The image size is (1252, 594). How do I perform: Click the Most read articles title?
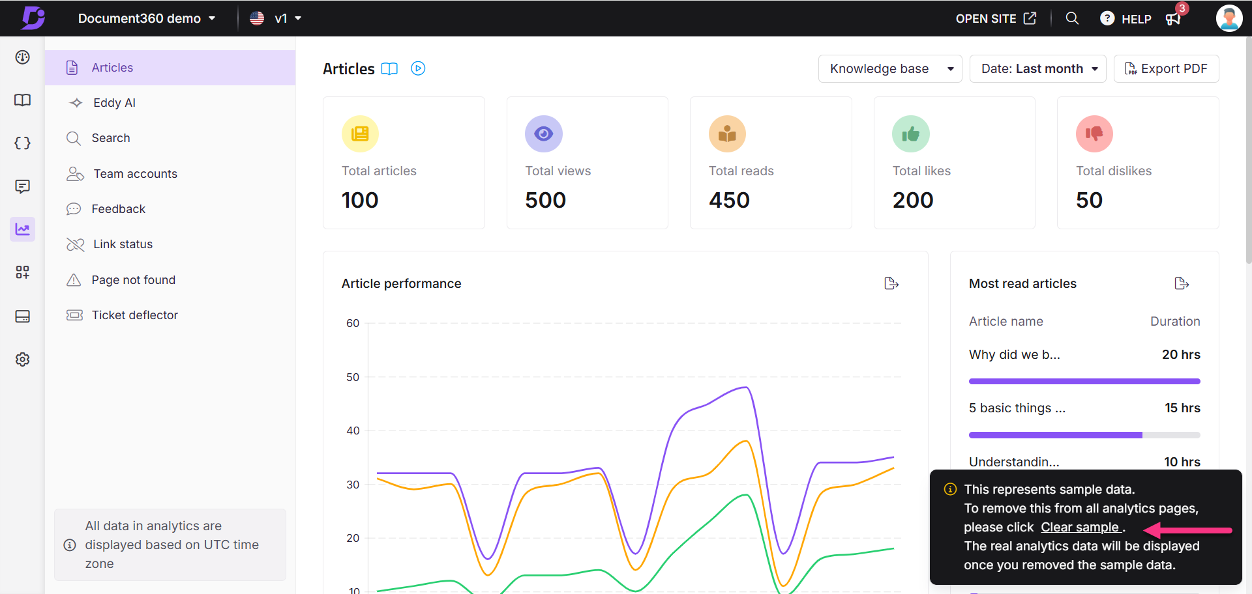(1022, 283)
